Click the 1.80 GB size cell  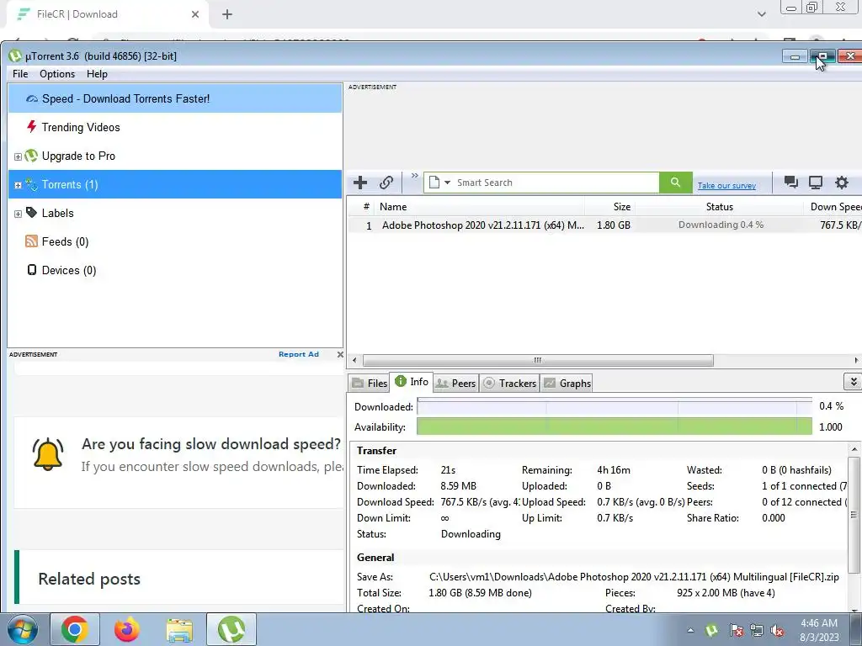(x=614, y=225)
